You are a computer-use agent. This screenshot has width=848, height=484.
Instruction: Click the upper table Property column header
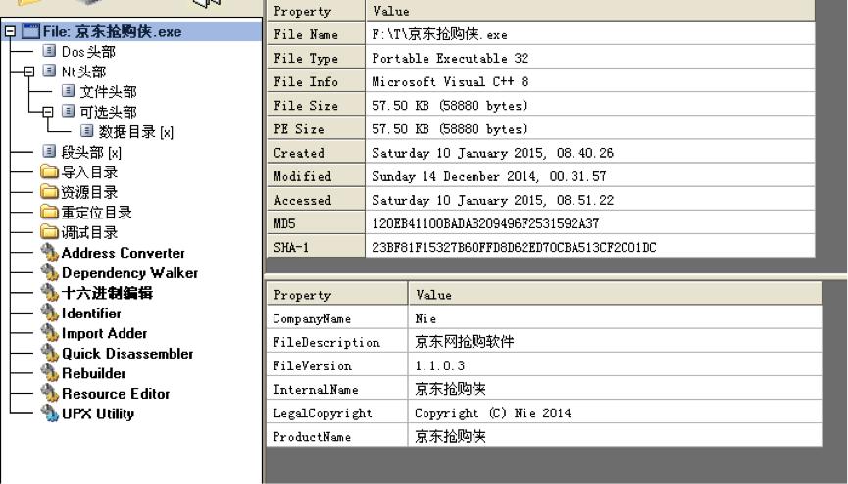316,11
